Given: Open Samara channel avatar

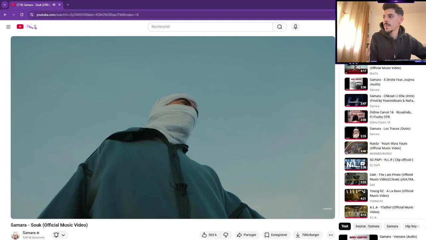Looking at the screenshot, I should (x=15, y=235).
